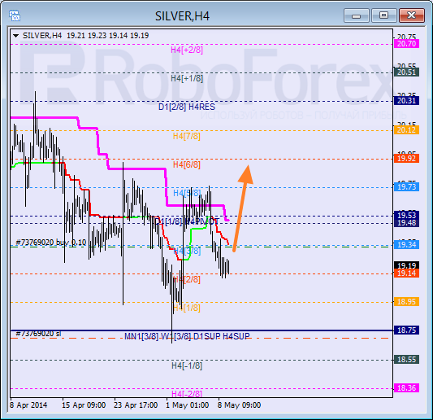The image size is (433, 420).
Task: Click the #73769020 buy 0.10 order label
Action: [x=51, y=243]
